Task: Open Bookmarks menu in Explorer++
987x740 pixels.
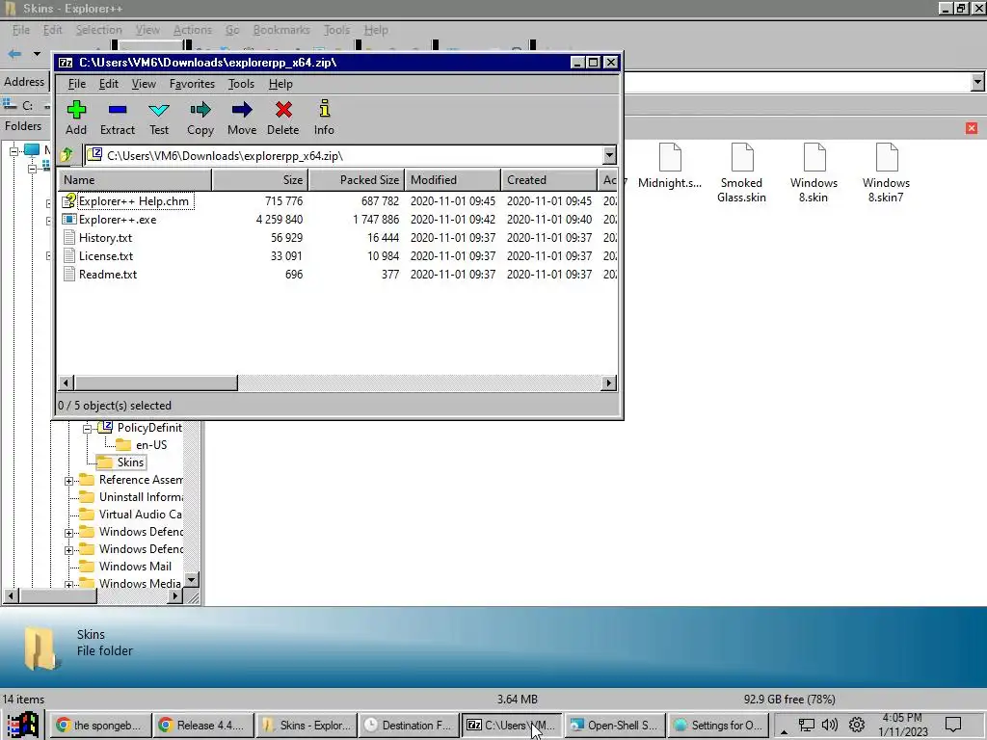Action: coord(281,30)
